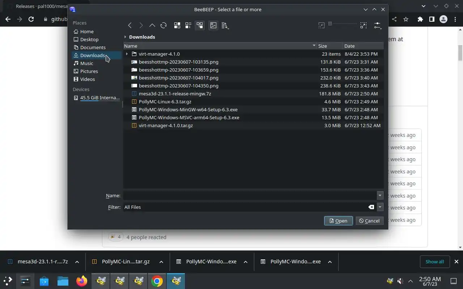Open the Discover store from the taskbar

[44, 281]
